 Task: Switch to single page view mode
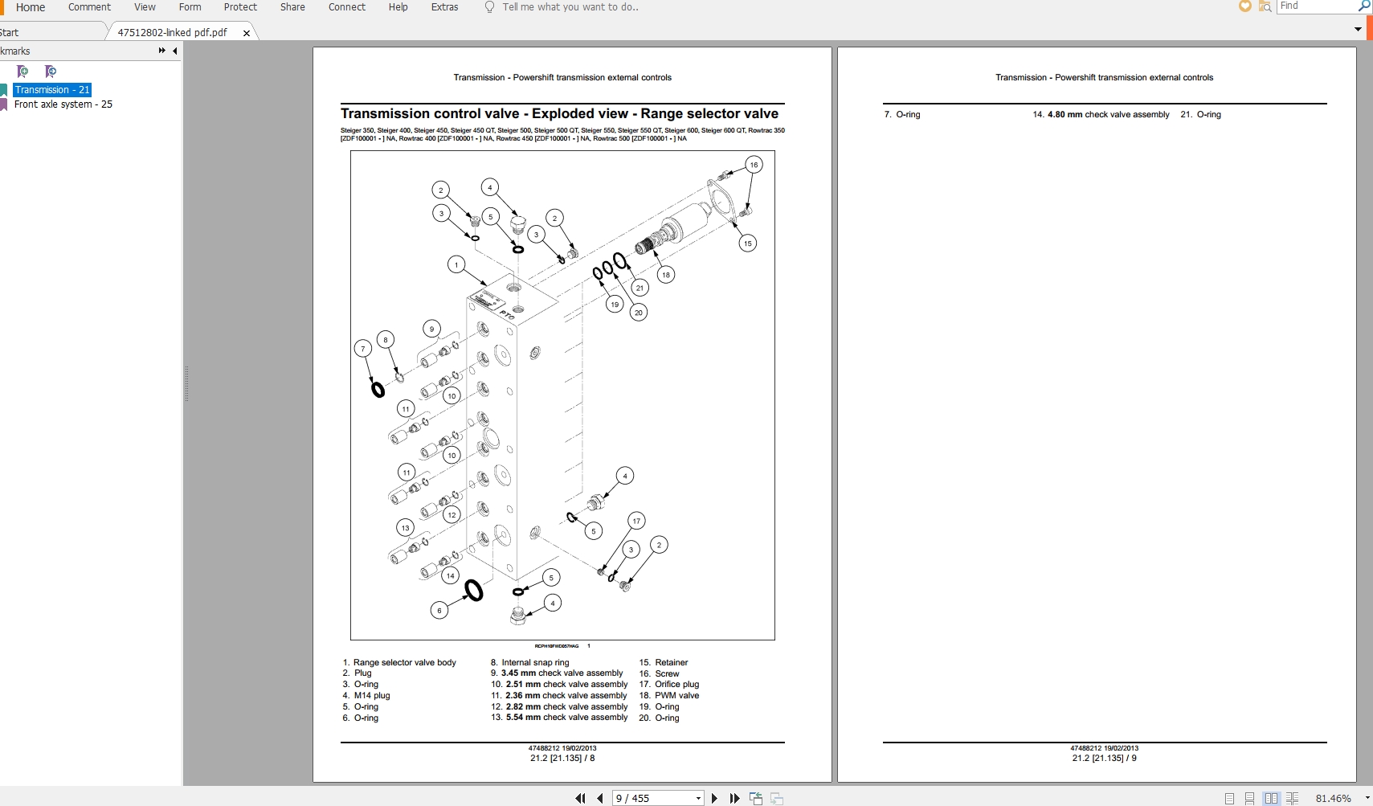pyautogui.click(x=1229, y=799)
